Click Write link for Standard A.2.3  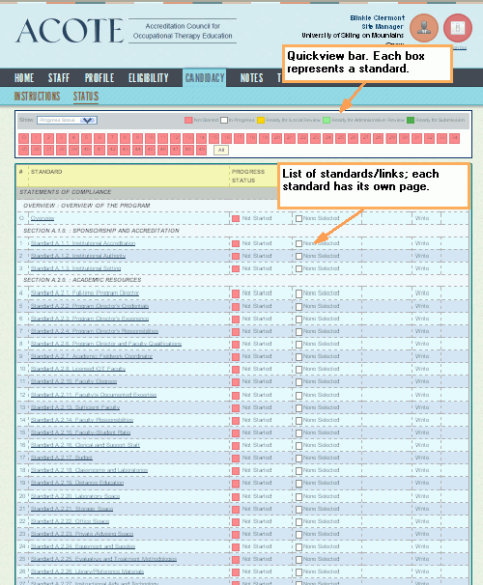(422, 319)
